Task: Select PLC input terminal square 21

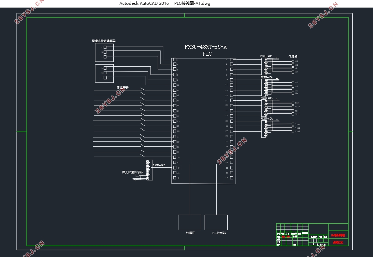Action: point(175,111)
